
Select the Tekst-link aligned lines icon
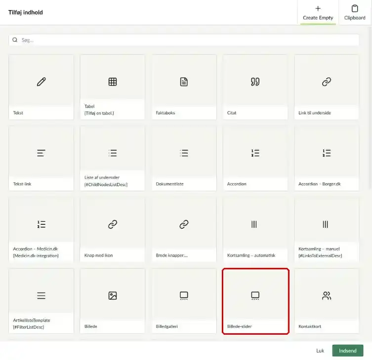click(41, 153)
